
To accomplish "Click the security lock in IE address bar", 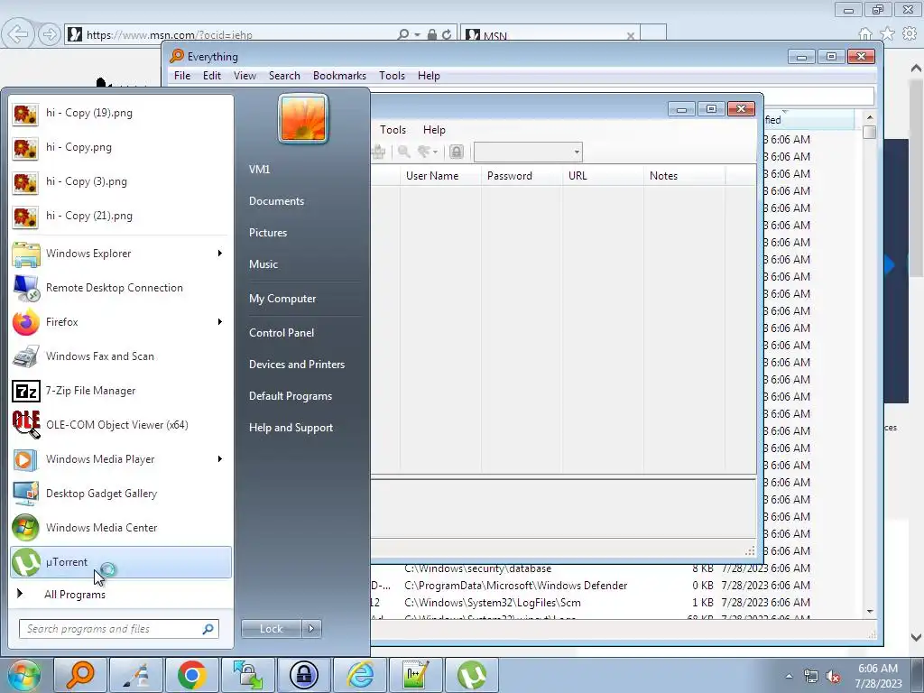I will [x=432, y=34].
